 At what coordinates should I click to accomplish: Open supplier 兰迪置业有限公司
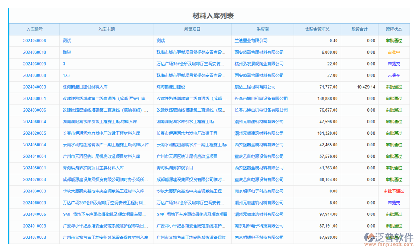[251, 41]
